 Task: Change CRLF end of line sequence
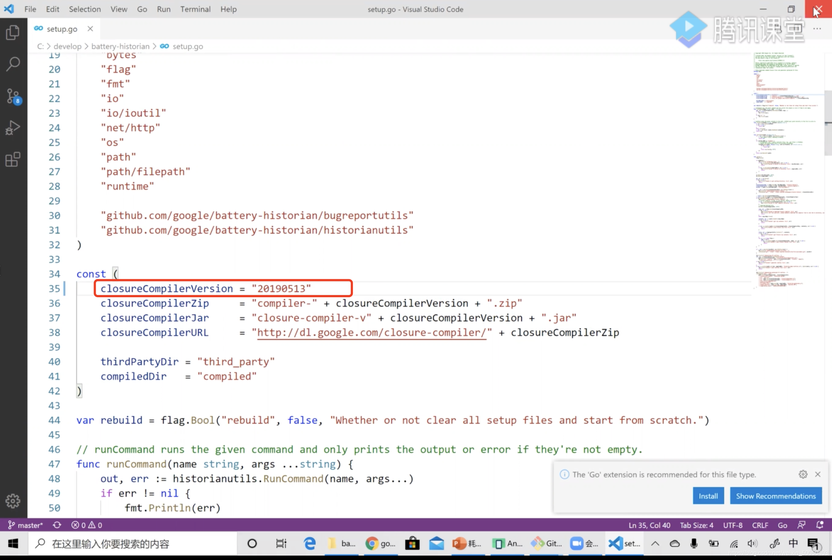(760, 525)
